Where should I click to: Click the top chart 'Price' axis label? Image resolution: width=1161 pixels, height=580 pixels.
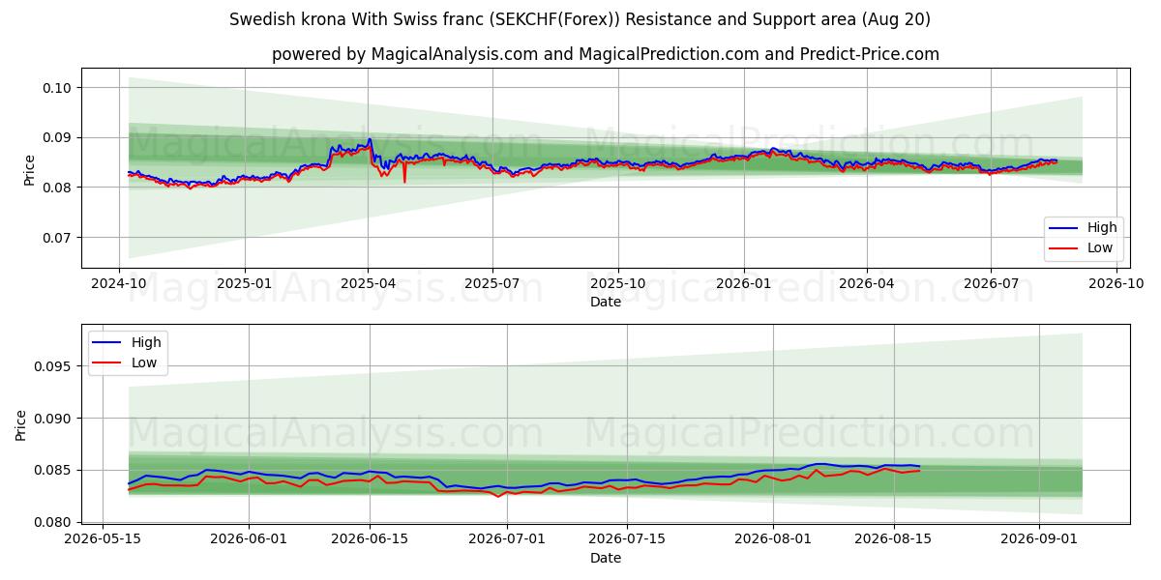(x=29, y=168)
